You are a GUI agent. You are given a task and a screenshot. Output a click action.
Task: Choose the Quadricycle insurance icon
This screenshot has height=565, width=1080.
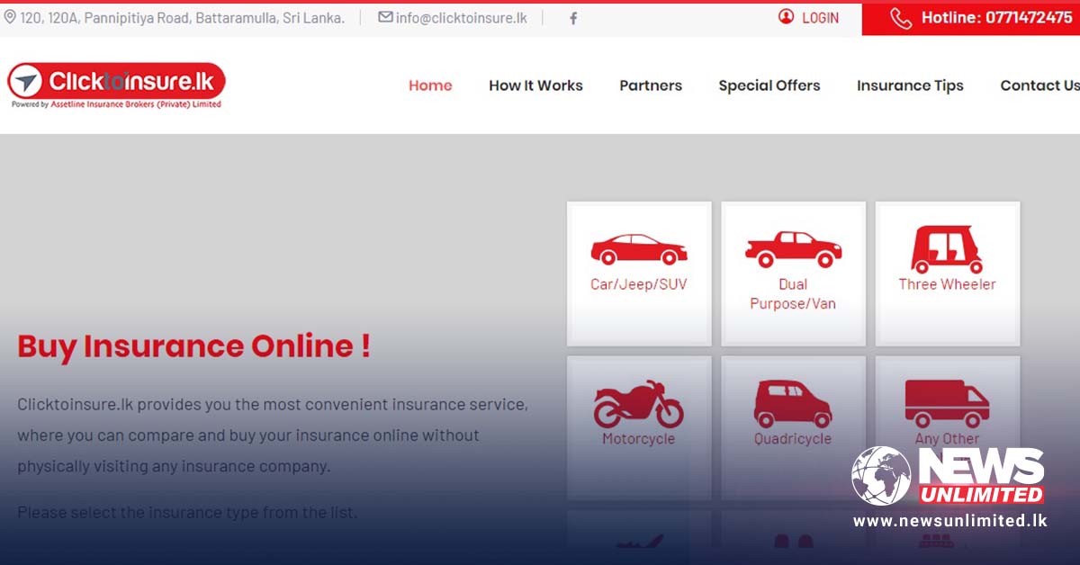click(x=793, y=404)
